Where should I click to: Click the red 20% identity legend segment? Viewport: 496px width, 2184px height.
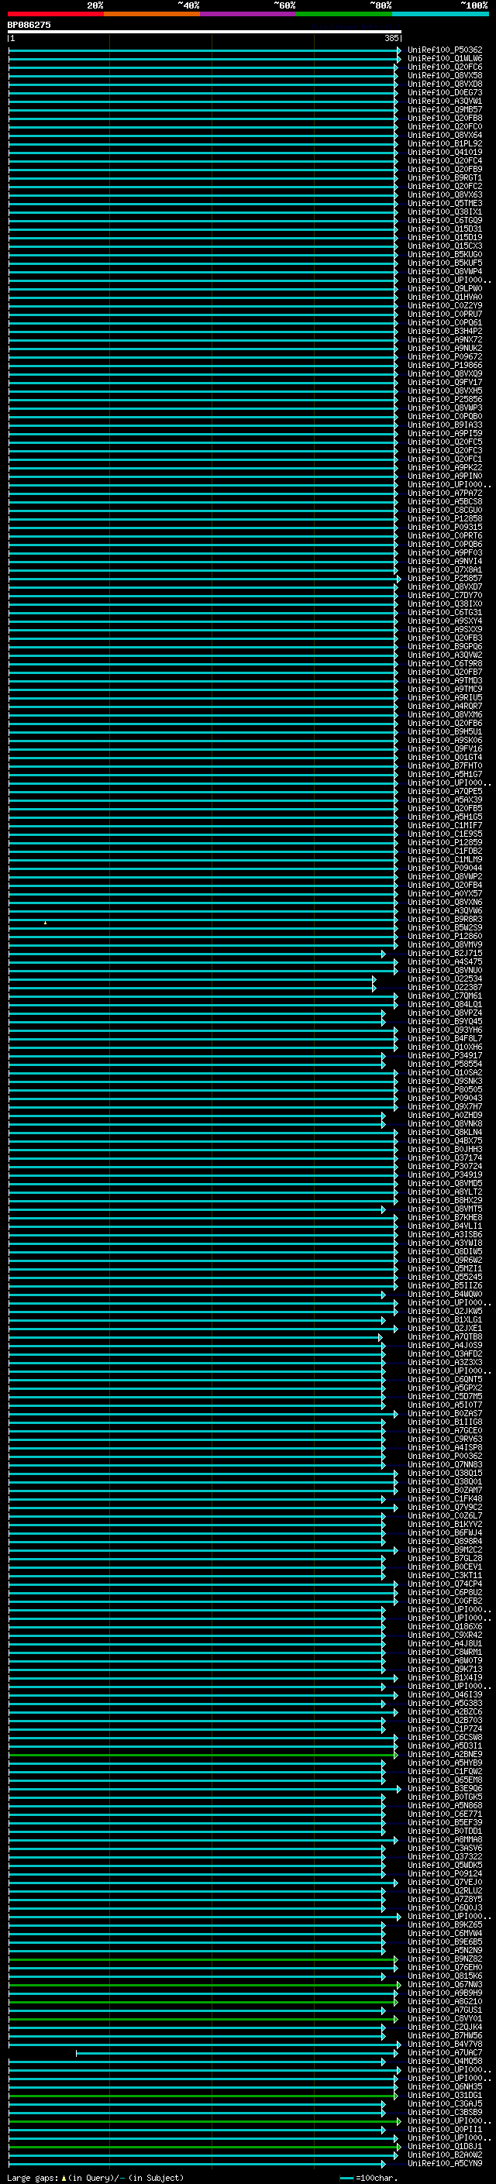tap(56, 14)
